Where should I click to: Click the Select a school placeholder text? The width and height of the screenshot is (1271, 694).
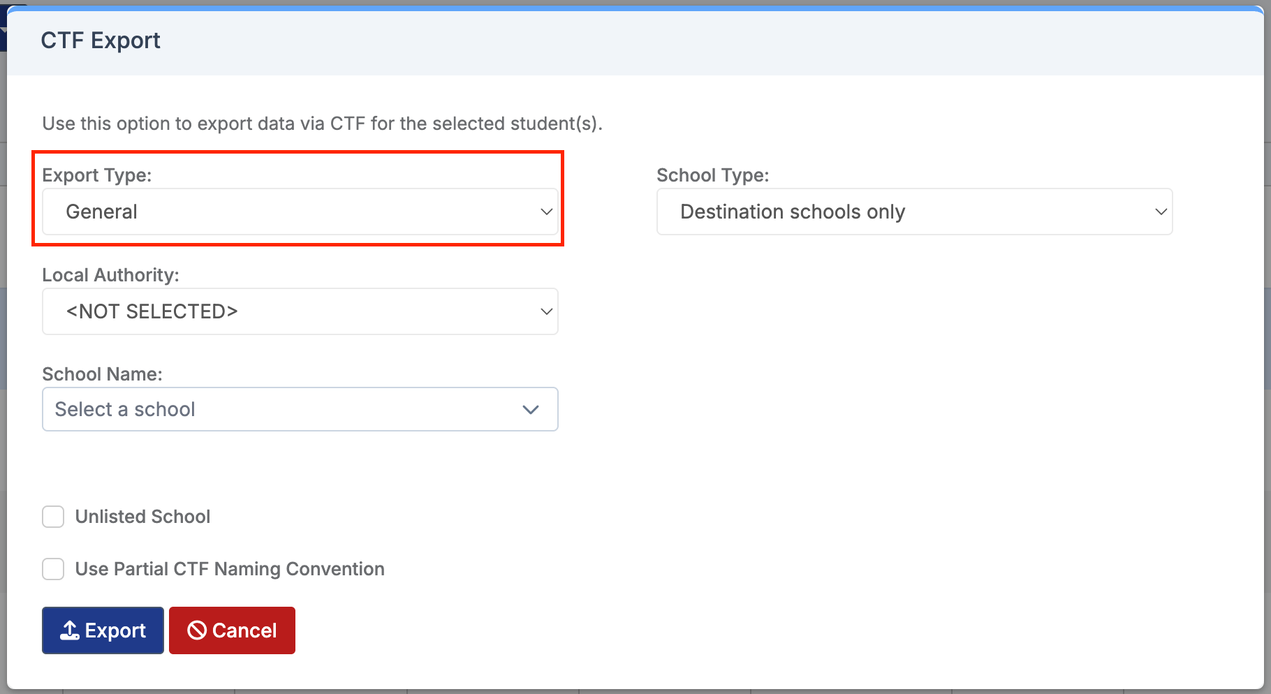tap(126, 409)
